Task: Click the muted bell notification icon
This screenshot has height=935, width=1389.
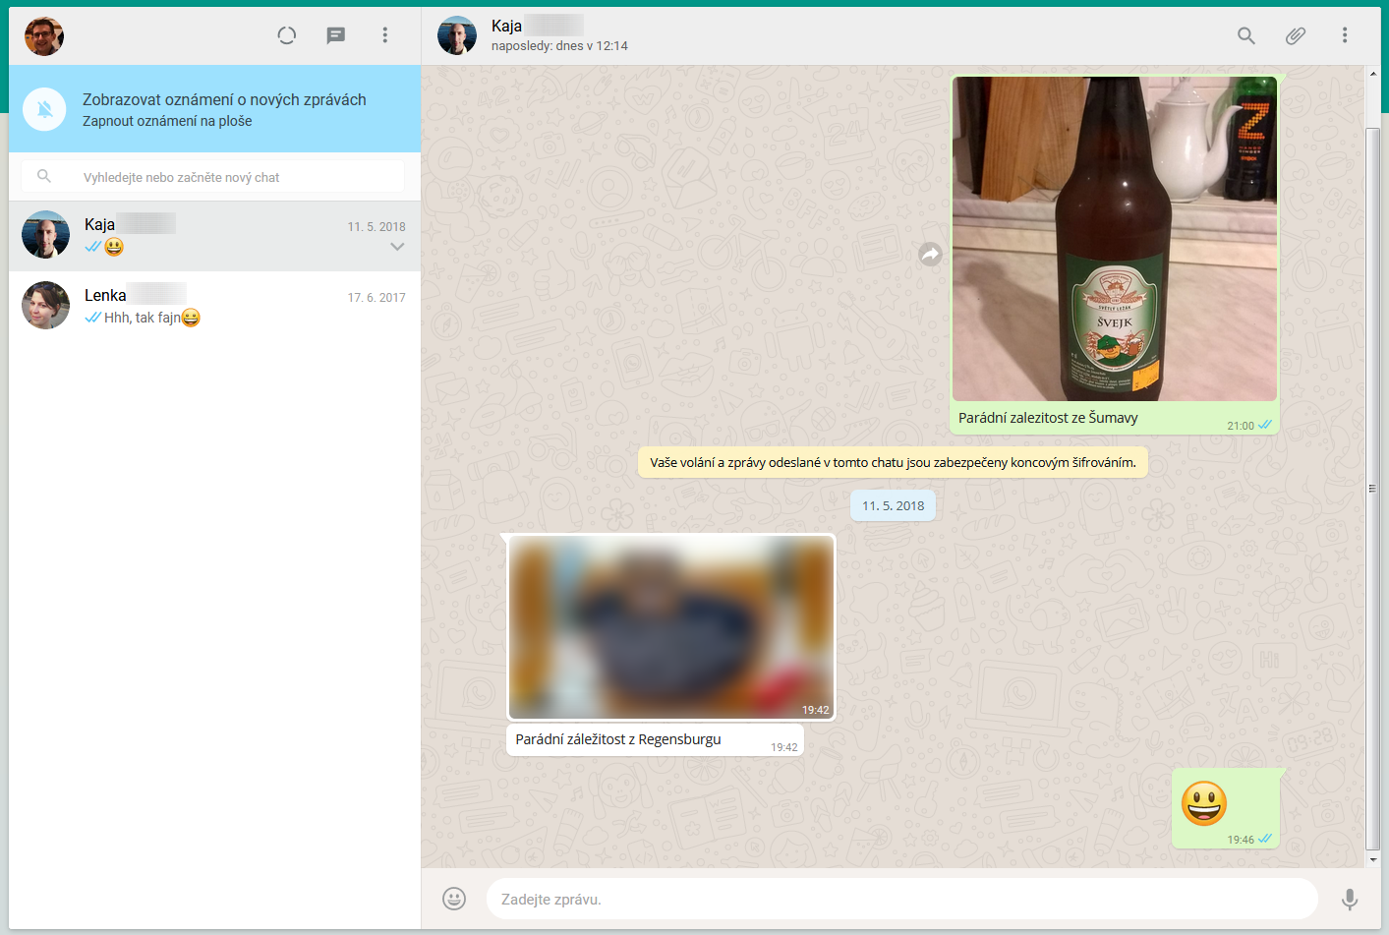Action: [44, 109]
